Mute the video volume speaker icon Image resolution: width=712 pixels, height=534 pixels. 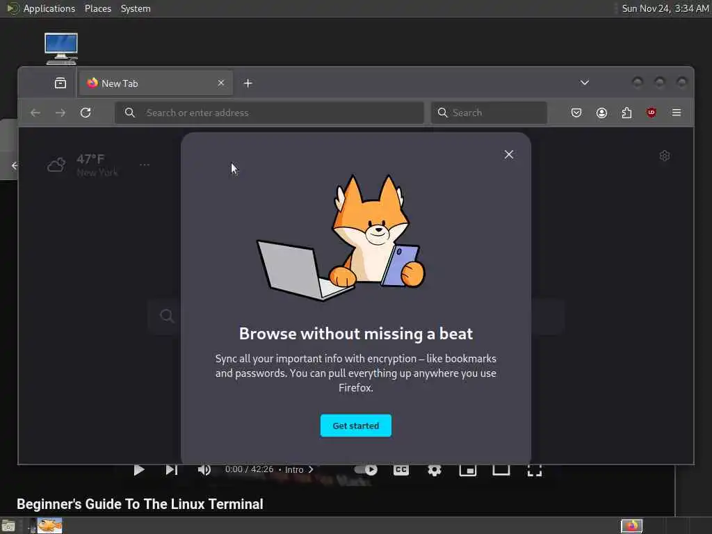point(204,470)
